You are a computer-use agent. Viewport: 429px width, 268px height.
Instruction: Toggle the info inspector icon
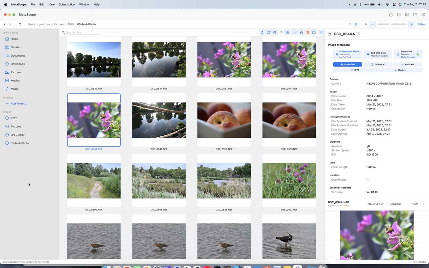(x=423, y=14)
